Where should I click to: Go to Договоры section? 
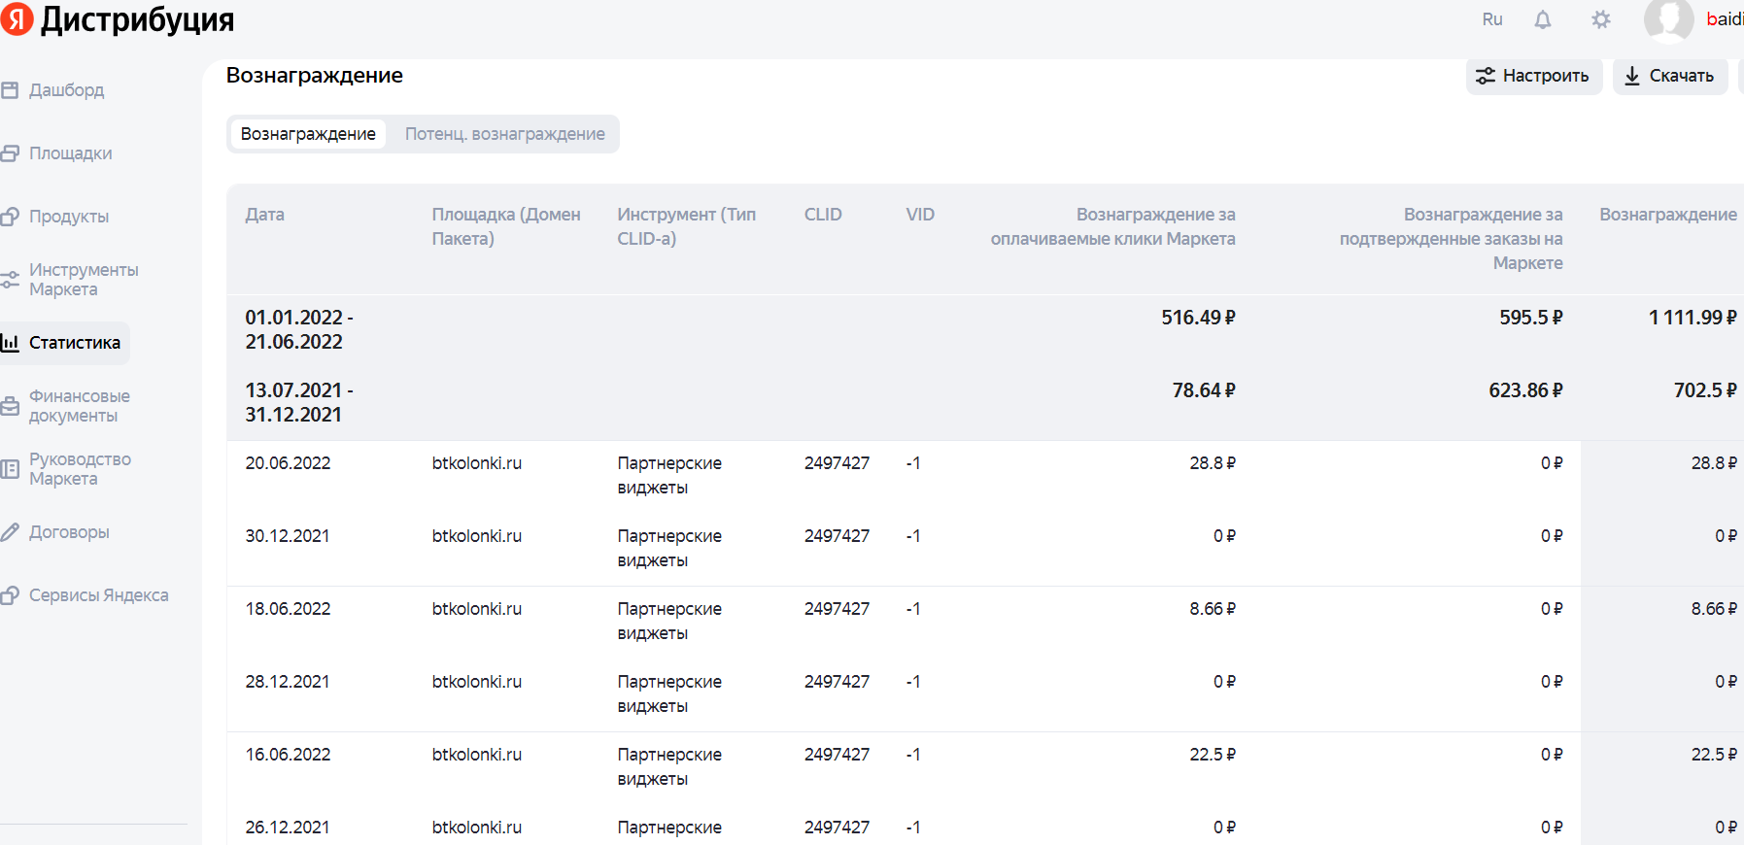click(x=69, y=532)
